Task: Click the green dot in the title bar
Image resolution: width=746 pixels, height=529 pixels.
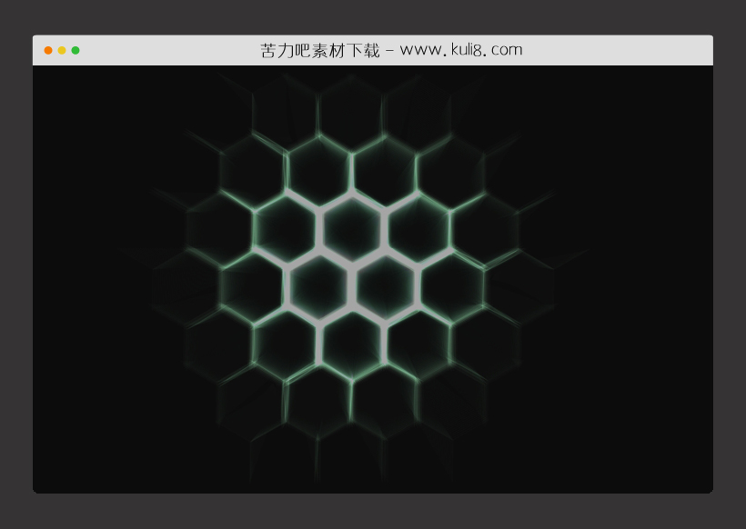Action: coord(76,50)
